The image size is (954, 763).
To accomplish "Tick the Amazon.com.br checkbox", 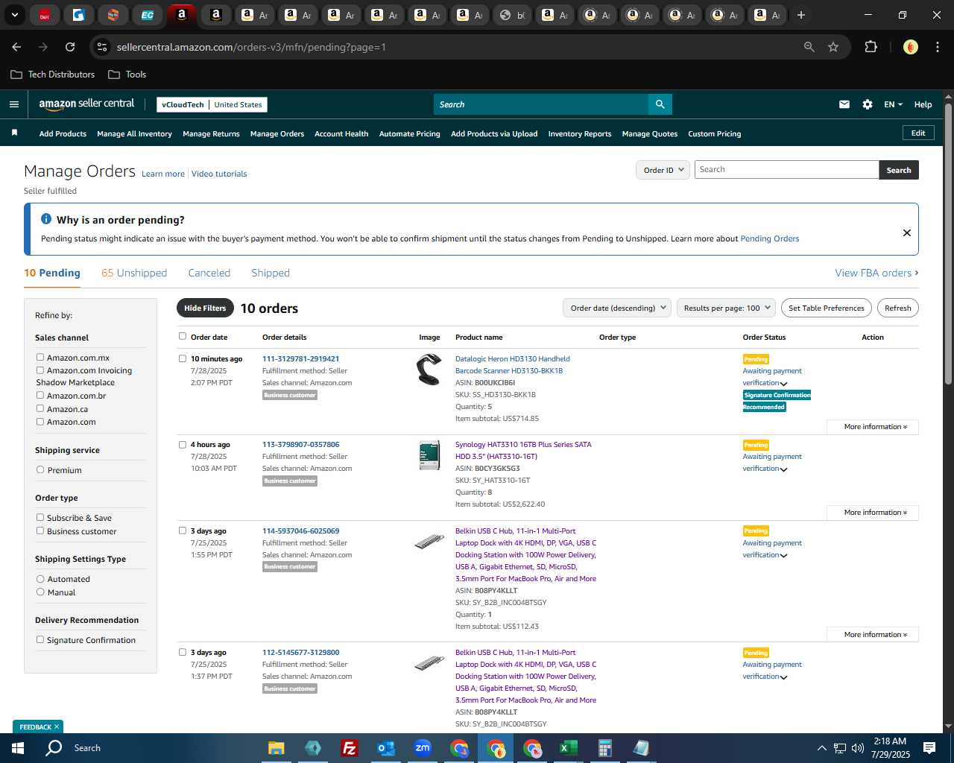I will pyautogui.click(x=40, y=395).
